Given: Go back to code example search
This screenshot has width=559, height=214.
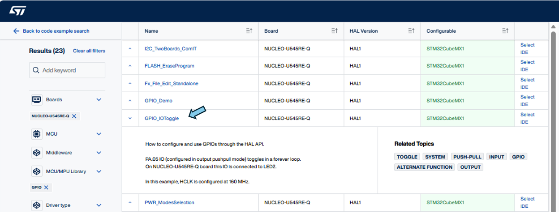Looking at the screenshot, I should pos(52,31).
